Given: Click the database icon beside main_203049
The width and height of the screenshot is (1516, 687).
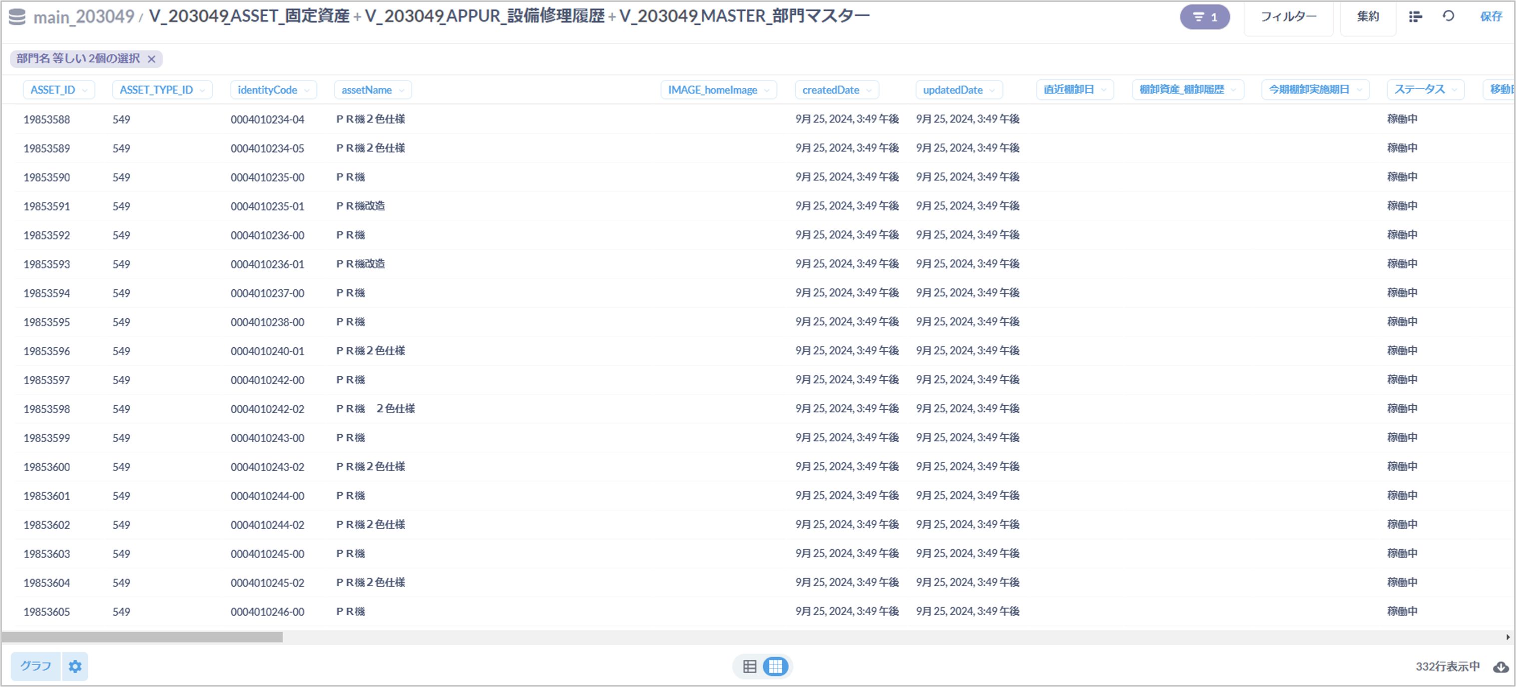Looking at the screenshot, I should click(17, 16).
